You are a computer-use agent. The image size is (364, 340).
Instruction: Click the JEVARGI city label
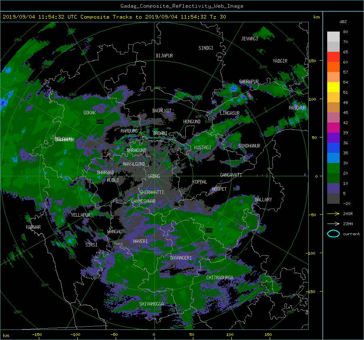(x=250, y=39)
